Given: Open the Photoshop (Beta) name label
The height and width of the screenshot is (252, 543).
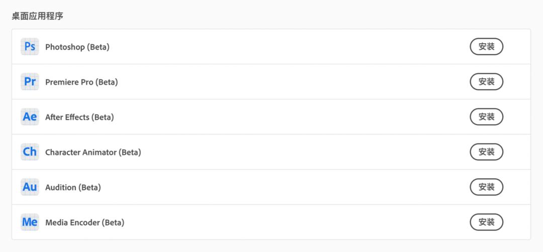Looking at the screenshot, I should click(x=77, y=47).
